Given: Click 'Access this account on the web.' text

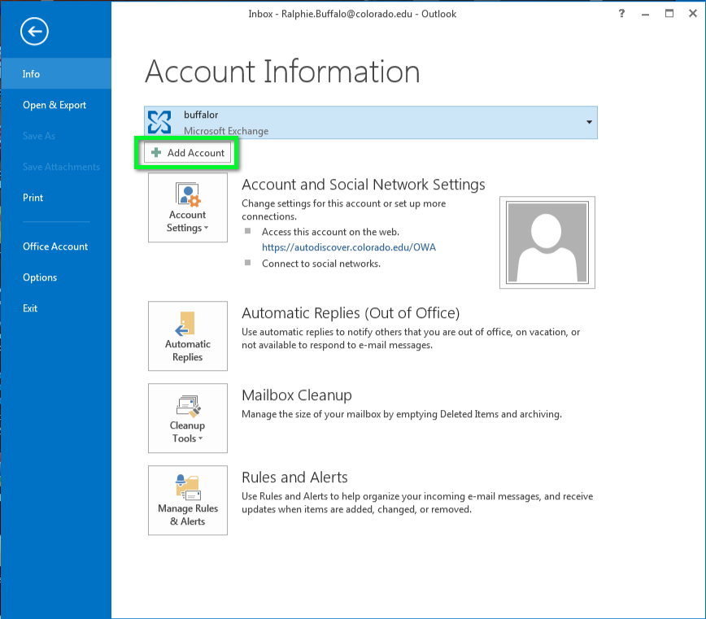Looking at the screenshot, I should pyautogui.click(x=330, y=232).
